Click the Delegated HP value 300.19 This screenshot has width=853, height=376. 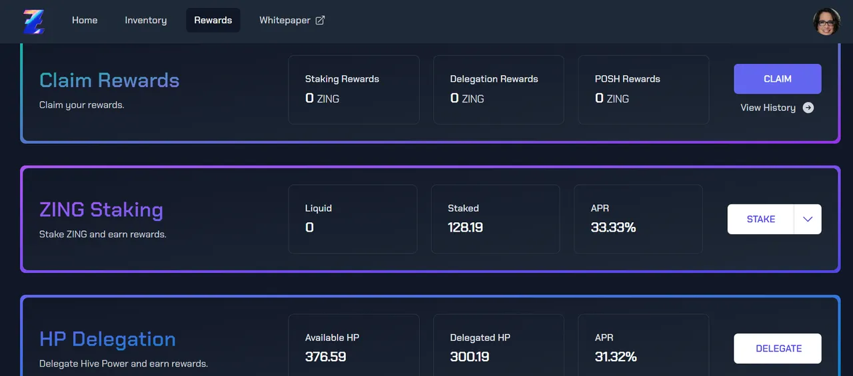tap(470, 357)
